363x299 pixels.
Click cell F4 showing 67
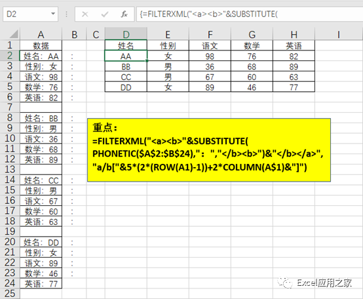pos(210,77)
